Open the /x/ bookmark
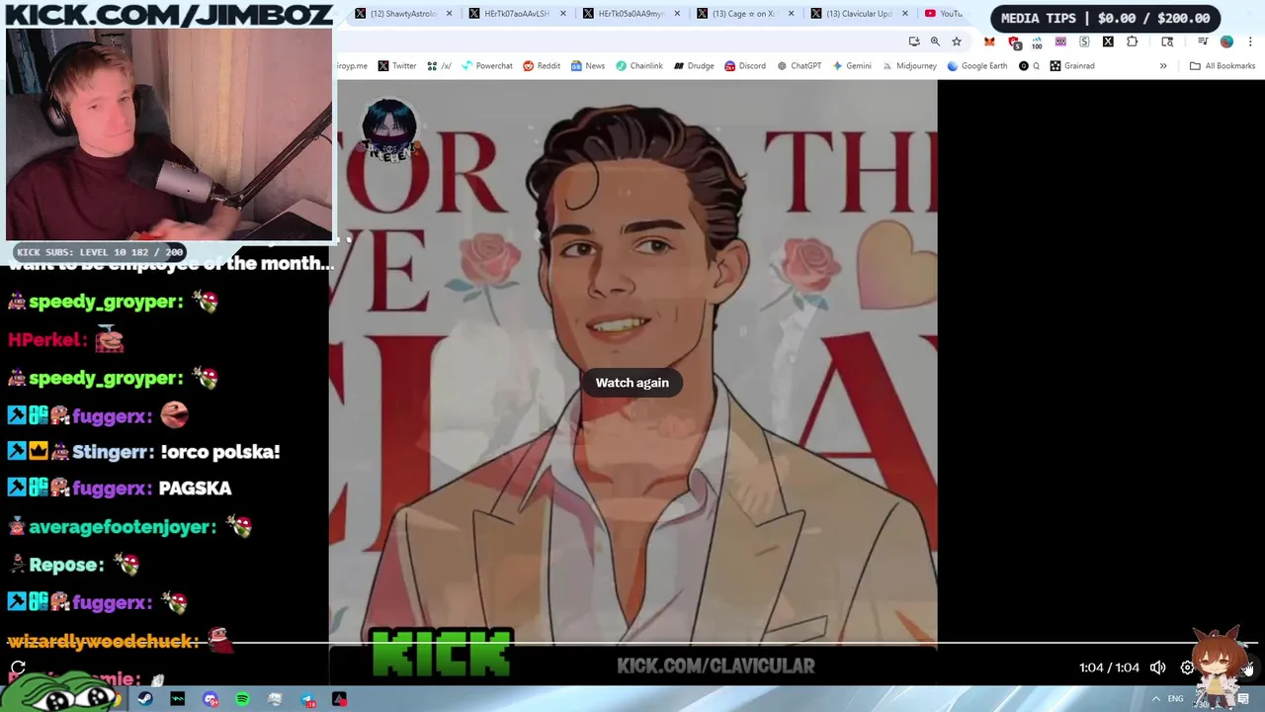1265x712 pixels. pos(439,66)
